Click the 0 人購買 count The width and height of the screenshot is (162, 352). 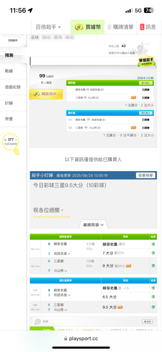coord(46,83)
